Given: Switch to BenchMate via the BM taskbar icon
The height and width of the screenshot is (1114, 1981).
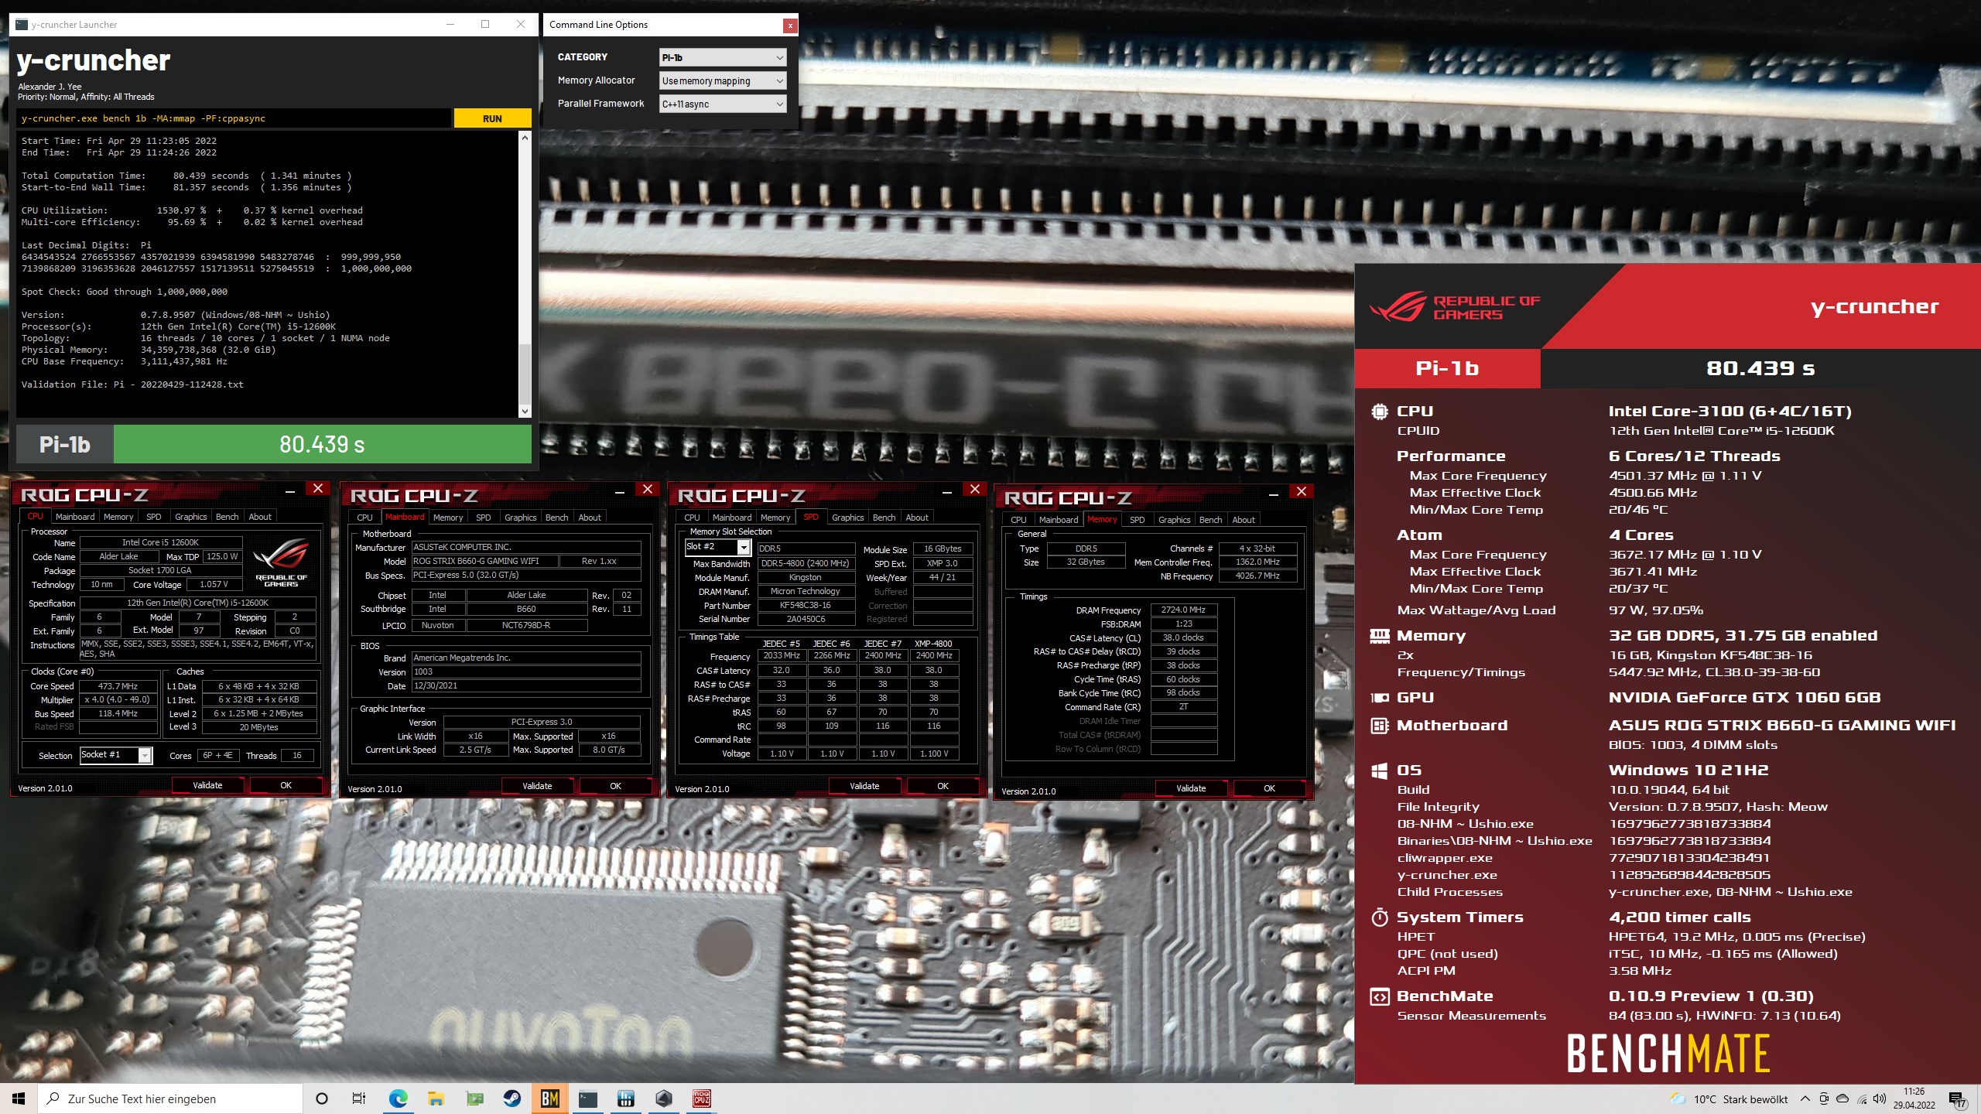Looking at the screenshot, I should 549,1099.
